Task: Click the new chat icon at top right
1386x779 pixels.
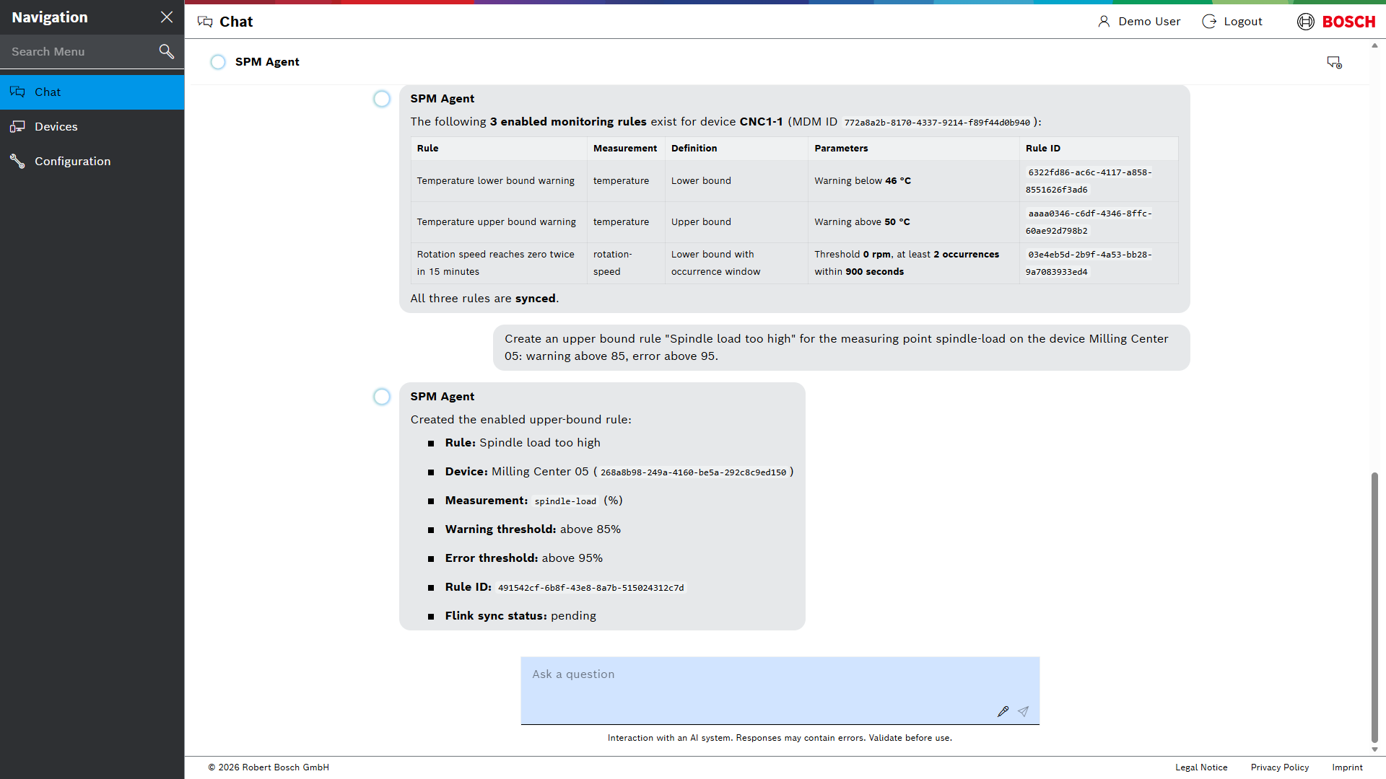Action: click(1334, 63)
